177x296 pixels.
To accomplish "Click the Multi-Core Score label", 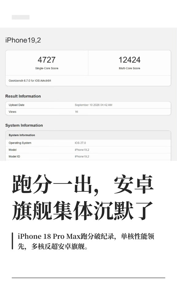I will pyautogui.click(x=130, y=68).
